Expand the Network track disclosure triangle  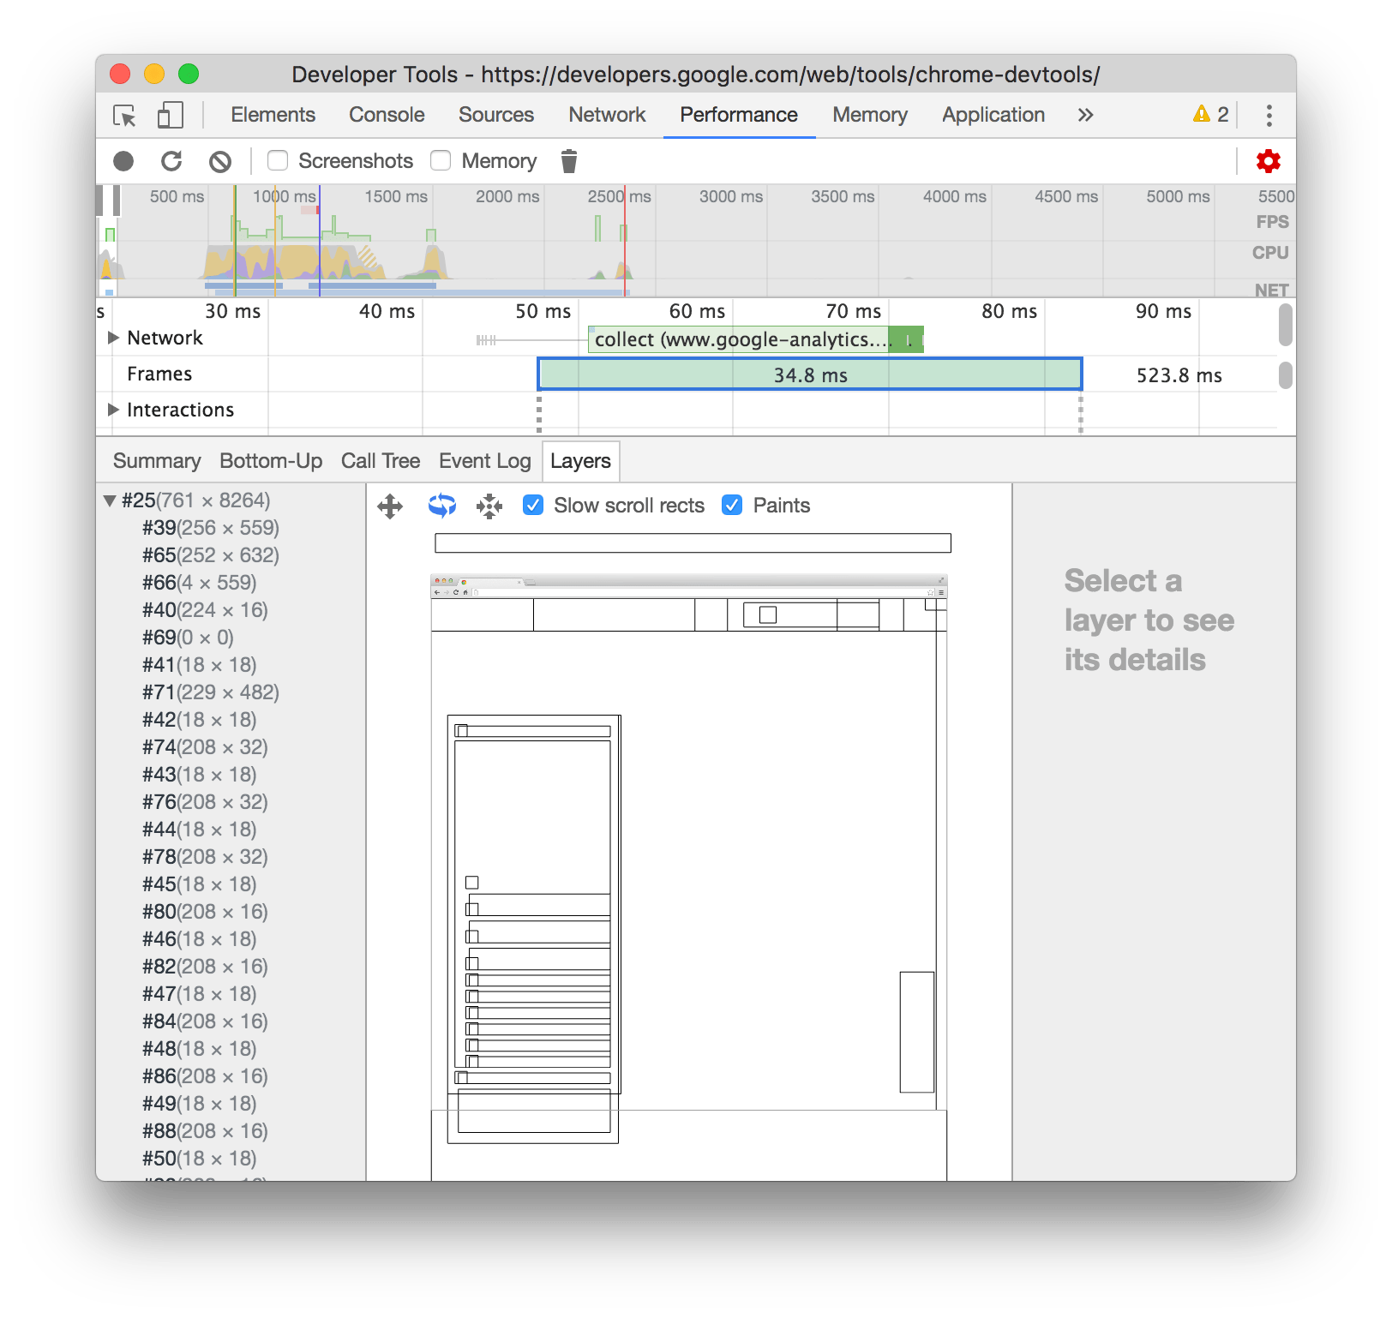tap(114, 337)
